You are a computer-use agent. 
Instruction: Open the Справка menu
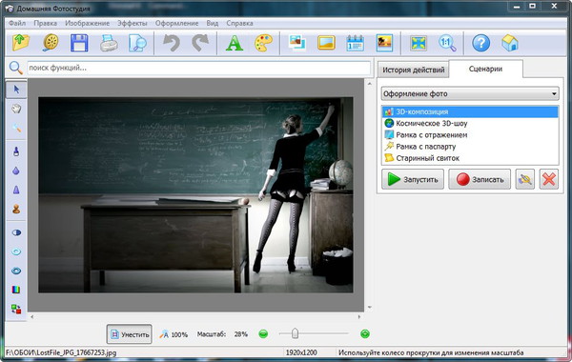(x=239, y=23)
